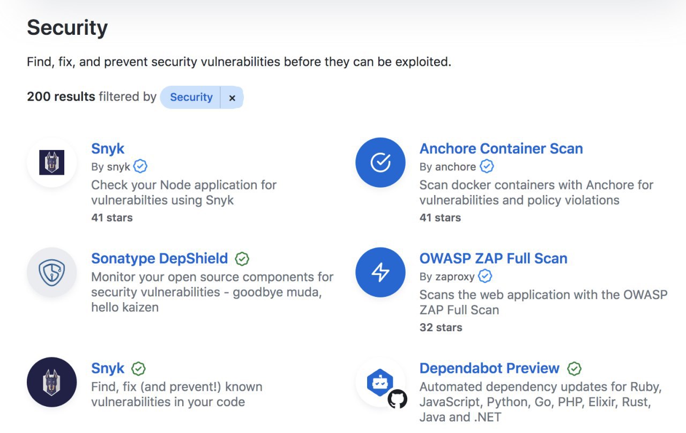
Task: Click the Dependabot Preview robot icon
Action: point(381,382)
